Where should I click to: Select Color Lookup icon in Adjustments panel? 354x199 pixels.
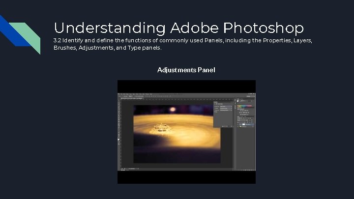(248, 113)
